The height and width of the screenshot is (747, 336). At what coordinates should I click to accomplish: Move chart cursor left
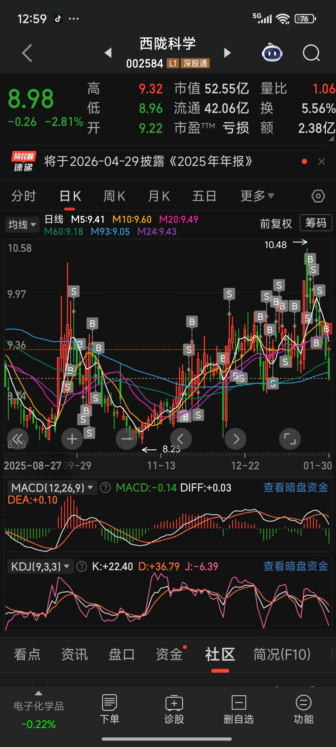pyautogui.click(x=181, y=439)
